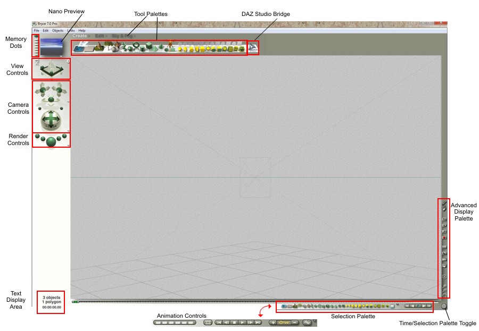Toggle the Time/Selection palette switch

point(444,306)
